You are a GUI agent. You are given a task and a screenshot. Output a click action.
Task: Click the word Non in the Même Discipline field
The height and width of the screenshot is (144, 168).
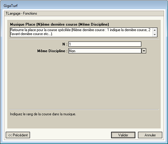coord(72,51)
